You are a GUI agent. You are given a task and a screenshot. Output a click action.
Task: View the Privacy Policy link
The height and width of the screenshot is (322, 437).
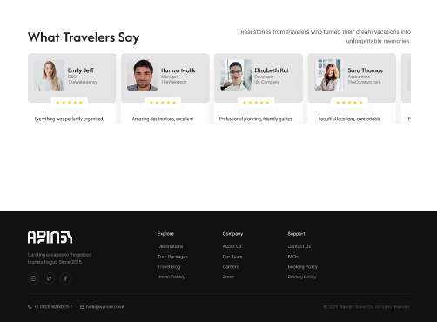click(302, 277)
